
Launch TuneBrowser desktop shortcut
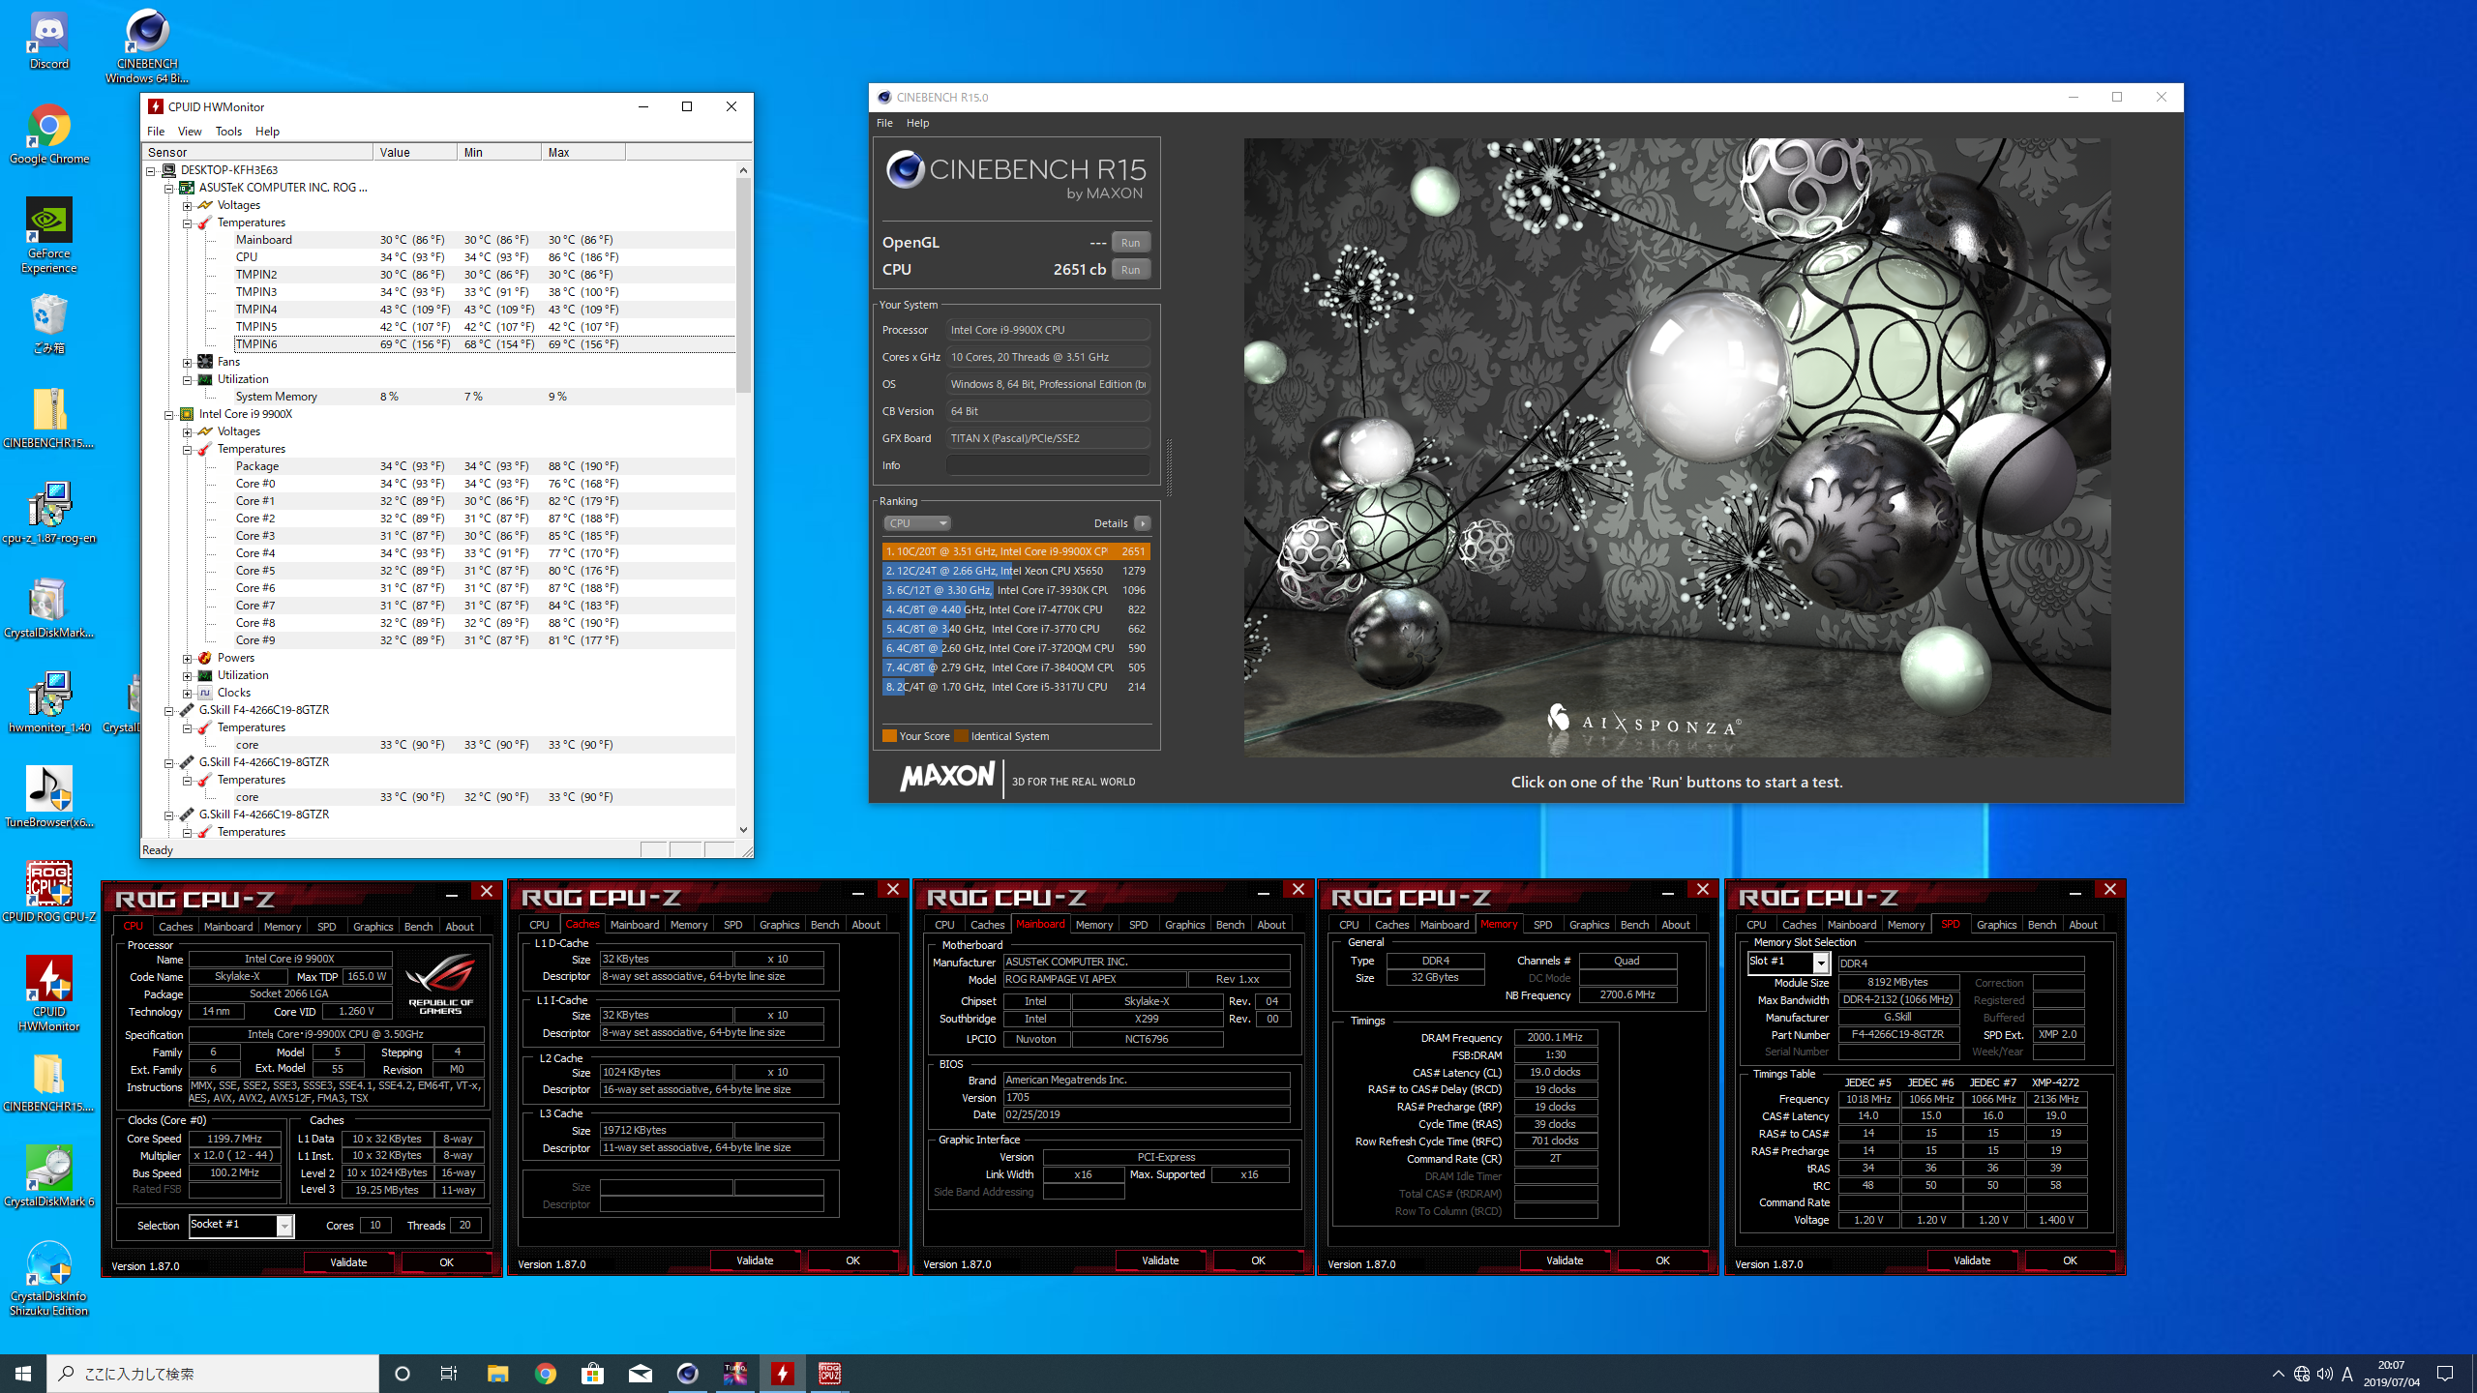48,798
